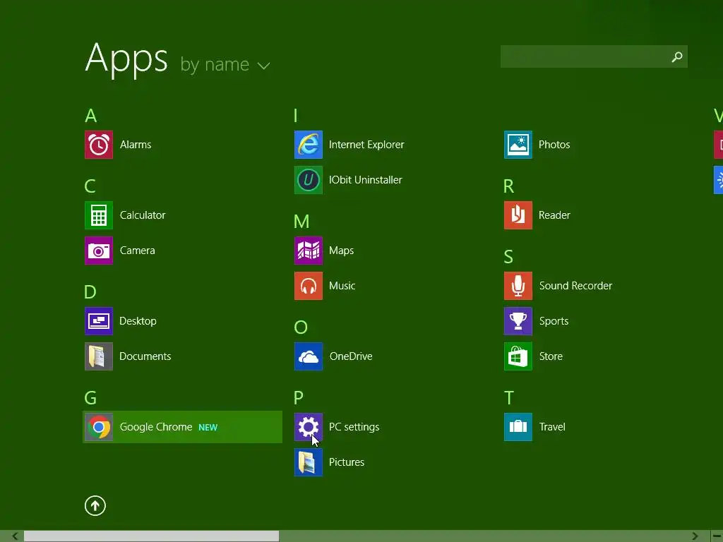Click the letter T group header
This screenshot has width=723, height=542.
pos(509,398)
